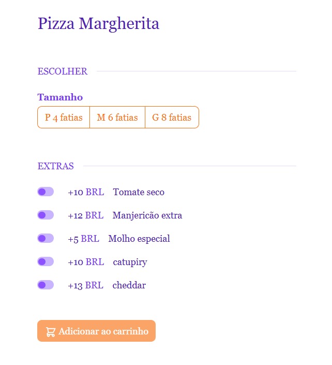Image resolution: width=332 pixels, height=365 pixels.
Task: Select the P 4 fatias size
Action: [x=64, y=118]
